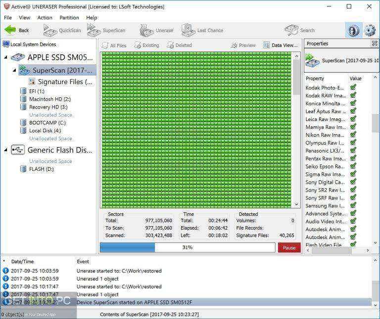This screenshot has height=319, width=380.
Task: Toggle the Nikon Raw Image checkbox
Action: pos(353,135)
